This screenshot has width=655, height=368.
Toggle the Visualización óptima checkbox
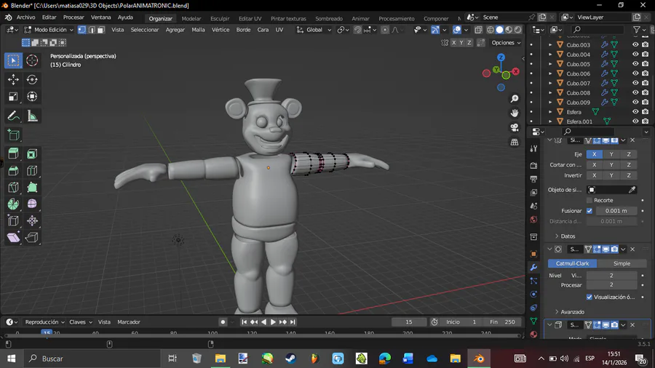[x=589, y=297]
